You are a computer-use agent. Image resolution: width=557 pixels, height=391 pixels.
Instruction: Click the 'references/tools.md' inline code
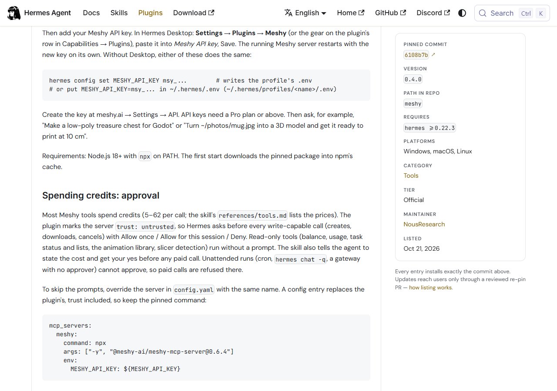pos(253,215)
